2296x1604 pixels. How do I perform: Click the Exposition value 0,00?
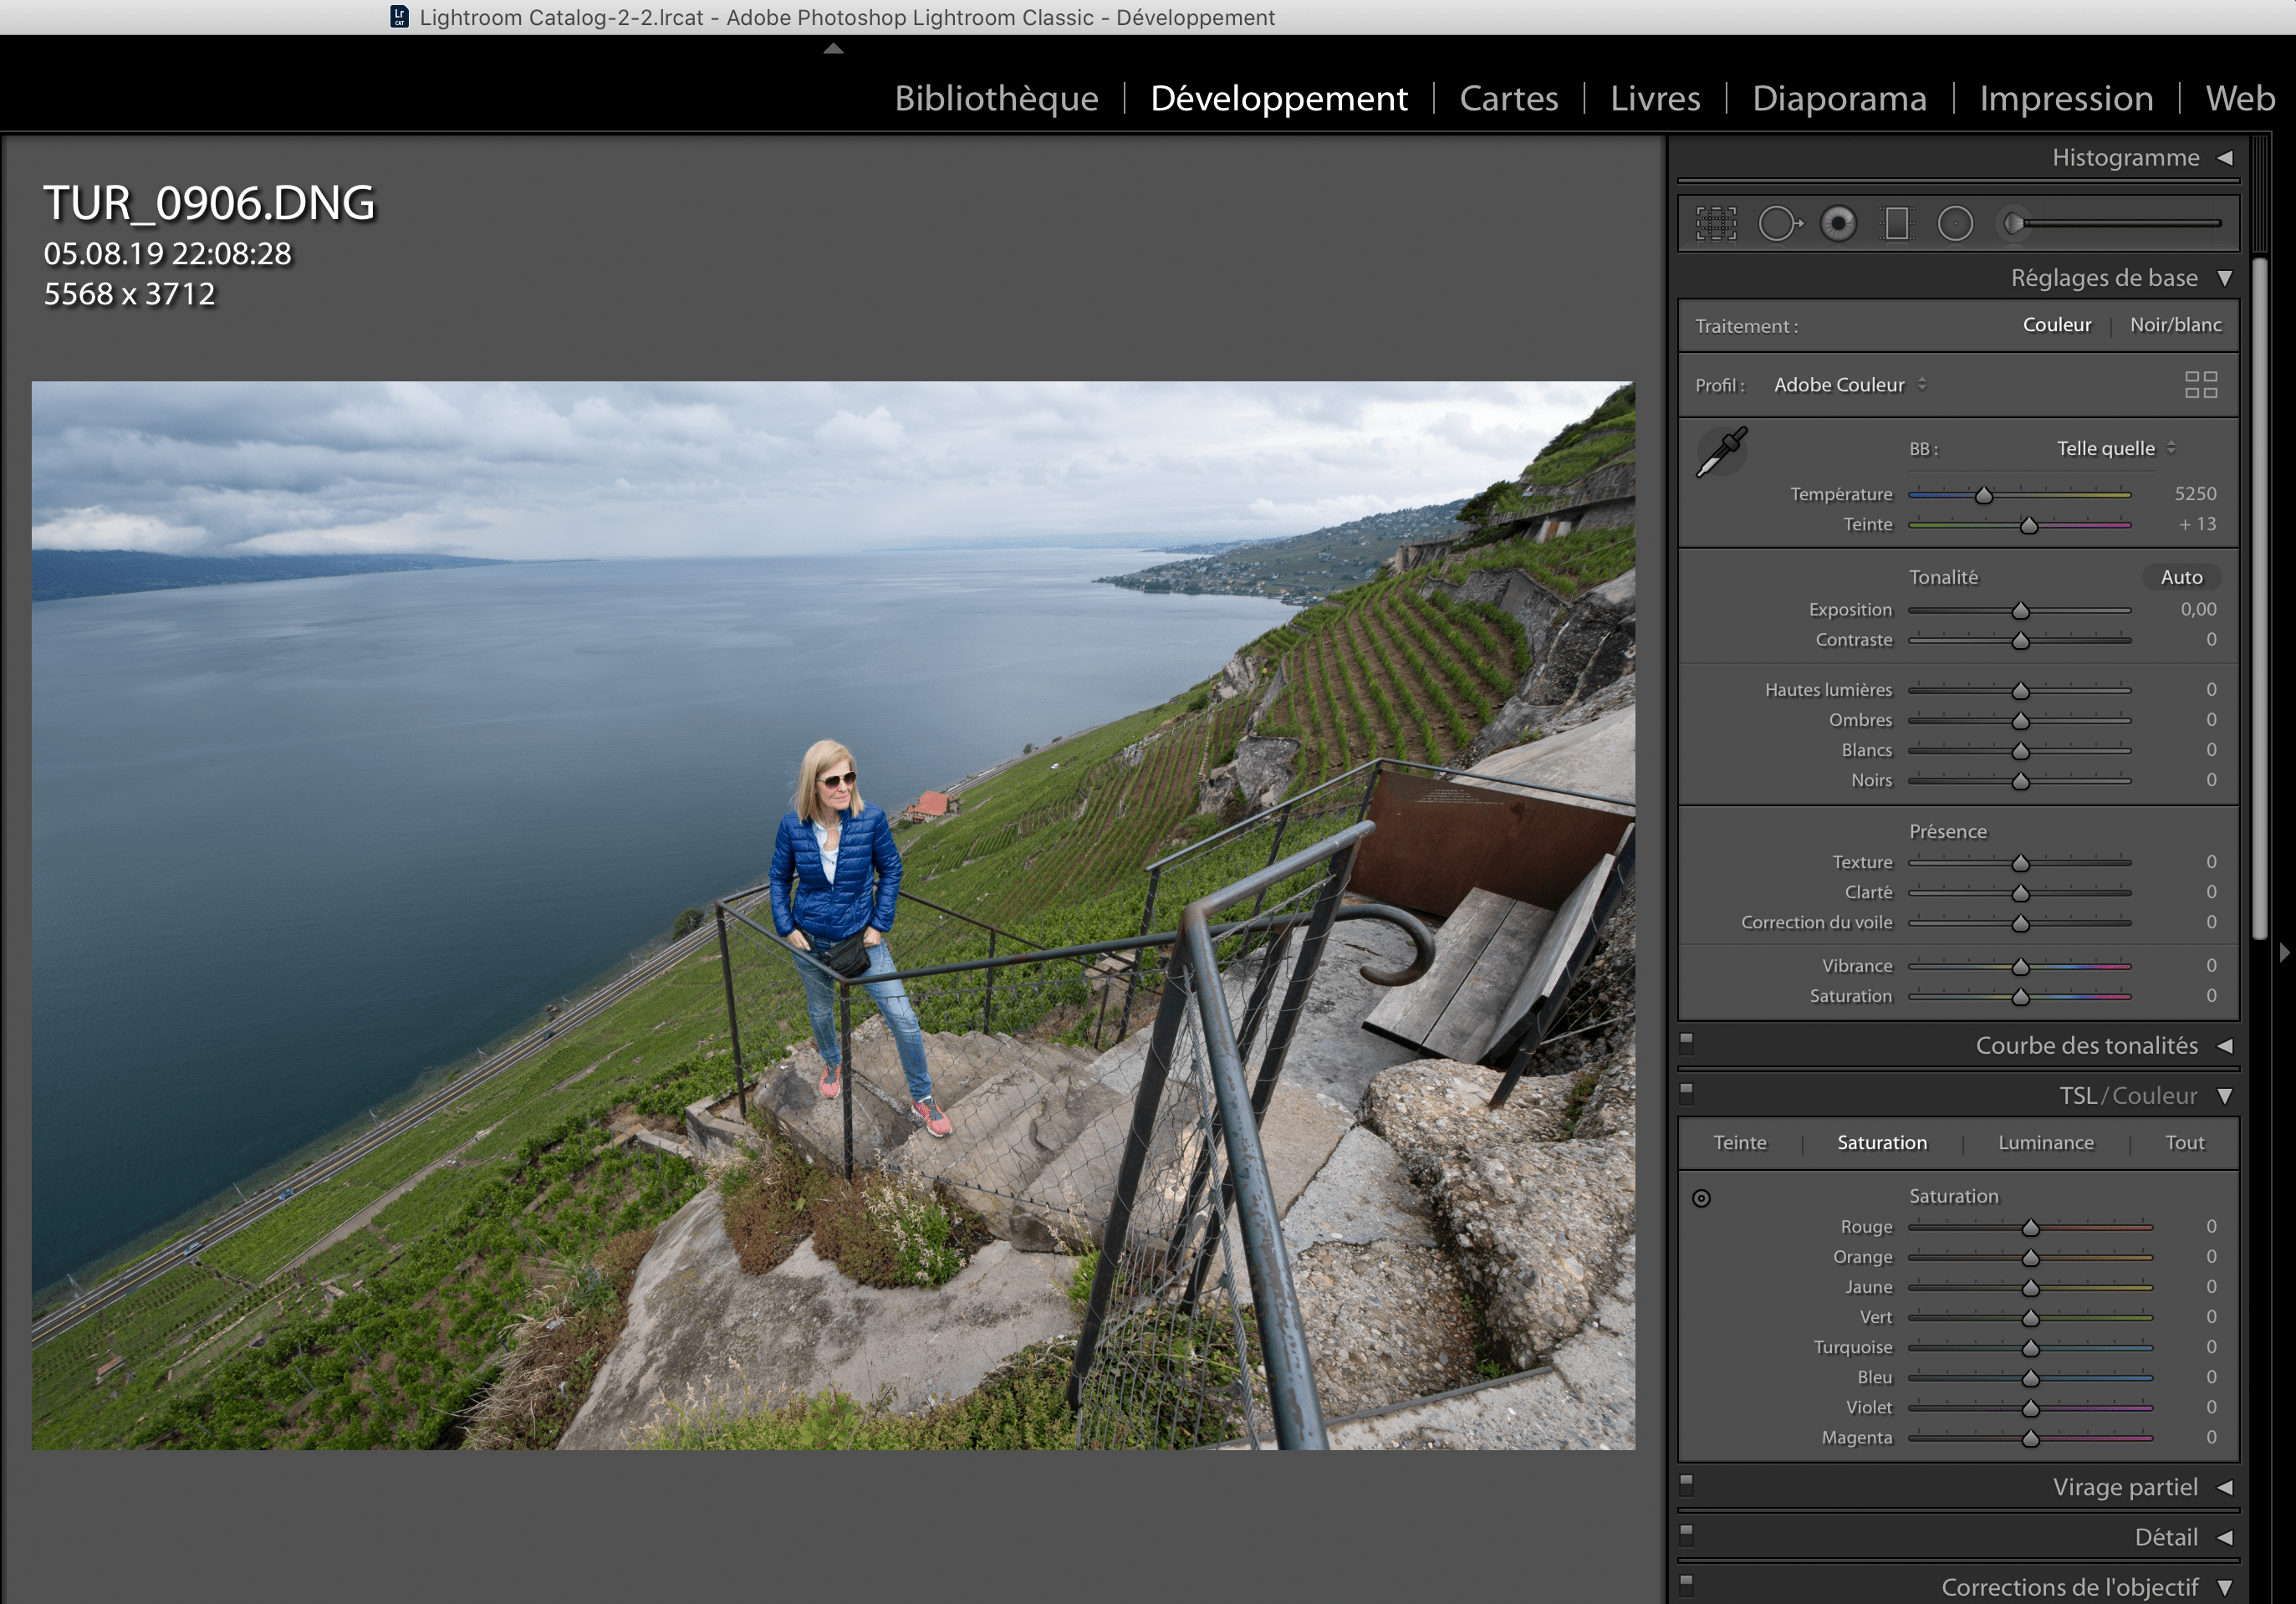2198,609
